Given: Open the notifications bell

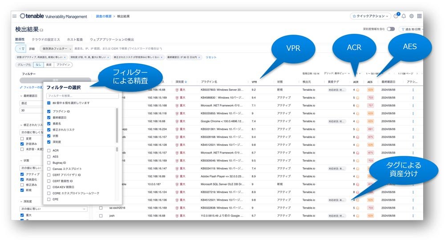Looking at the screenshot, I should (404, 16).
